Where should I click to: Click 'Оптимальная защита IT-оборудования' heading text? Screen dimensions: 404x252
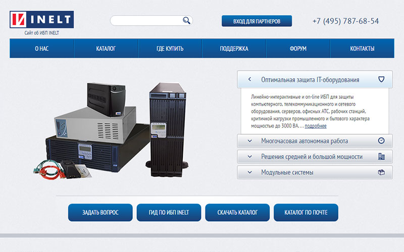(x=310, y=80)
